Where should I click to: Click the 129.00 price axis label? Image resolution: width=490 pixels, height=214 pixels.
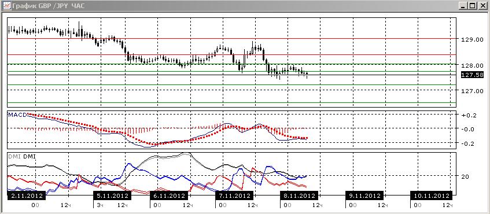coord(472,40)
